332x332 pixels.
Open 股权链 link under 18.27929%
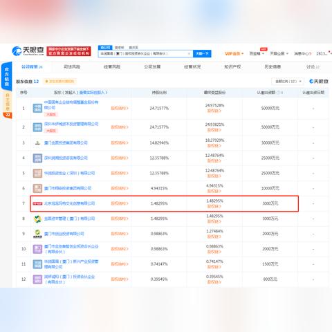[214, 146]
